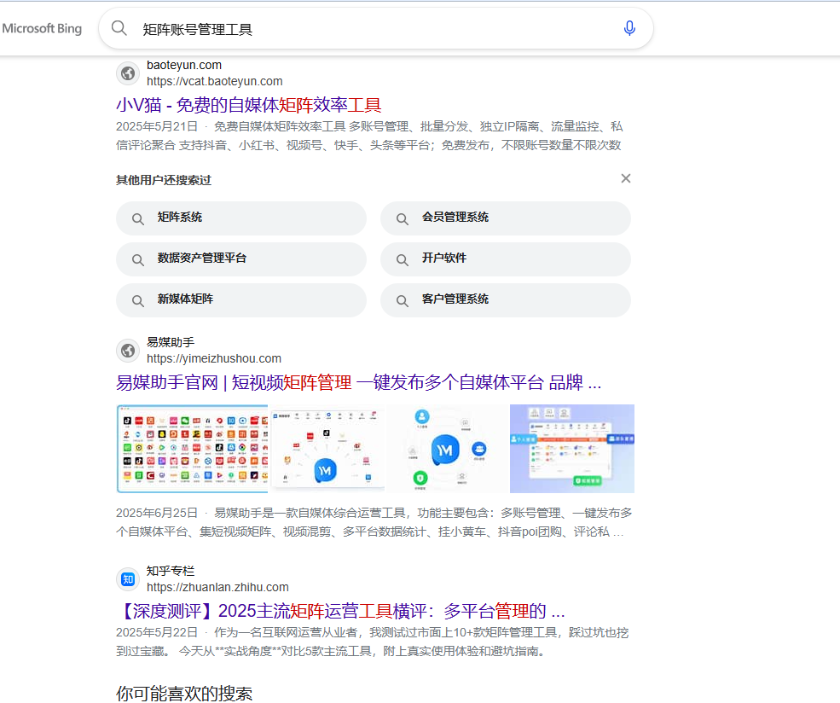Image resolution: width=840 pixels, height=703 pixels.
Task: Search related suggestion 数据资产管理平台
Action: pyautogui.click(x=241, y=259)
